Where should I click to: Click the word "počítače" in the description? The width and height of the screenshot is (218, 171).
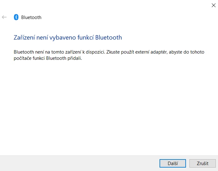23,58
